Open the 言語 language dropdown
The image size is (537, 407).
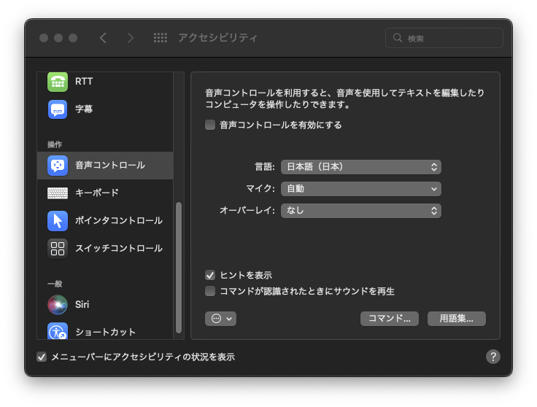point(360,167)
